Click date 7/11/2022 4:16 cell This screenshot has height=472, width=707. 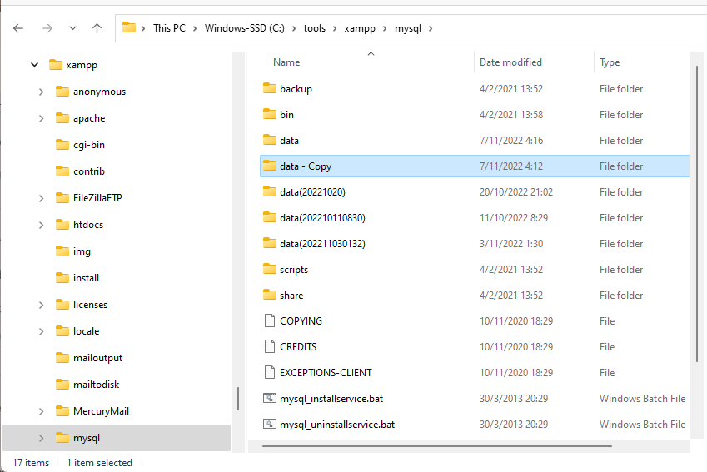tap(510, 141)
